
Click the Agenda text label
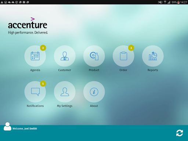pyautogui.click(x=35, y=70)
